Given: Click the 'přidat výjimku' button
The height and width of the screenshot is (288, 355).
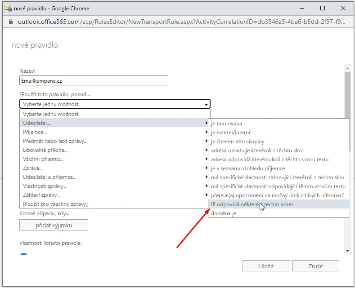Looking at the screenshot, I should [x=54, y=225].
